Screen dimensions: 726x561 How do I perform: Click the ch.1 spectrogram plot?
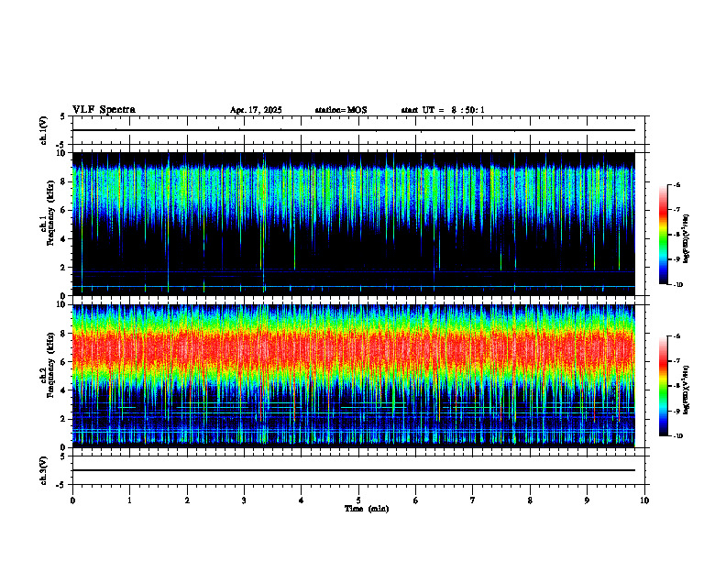coord(354,224)
